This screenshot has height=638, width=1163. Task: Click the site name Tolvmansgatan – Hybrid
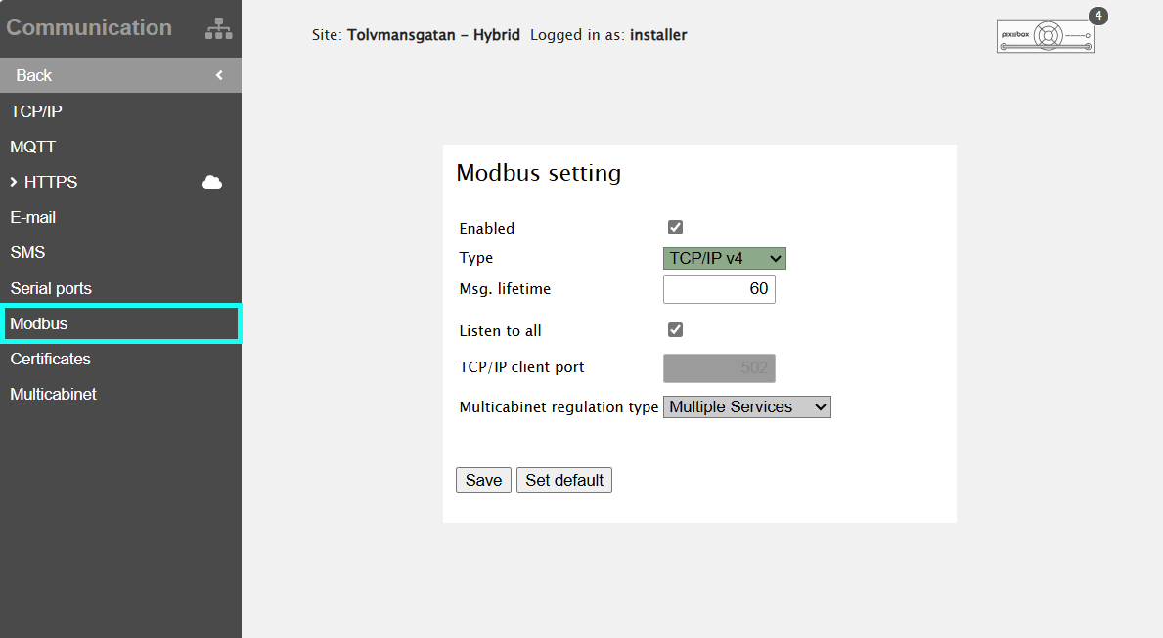[434, 35]
